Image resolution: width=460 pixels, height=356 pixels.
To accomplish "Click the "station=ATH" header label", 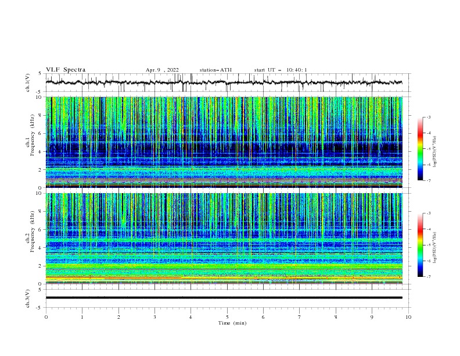I will 215,70.
